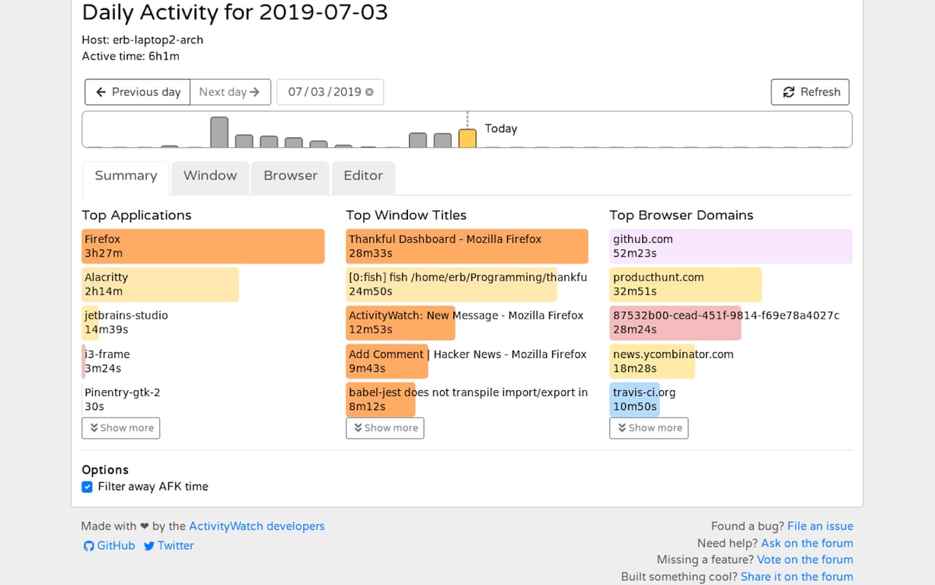Click the ActivityWatch developers link
Screen dimensions: 935x585
pyautogui.click(x=257, y=526)
